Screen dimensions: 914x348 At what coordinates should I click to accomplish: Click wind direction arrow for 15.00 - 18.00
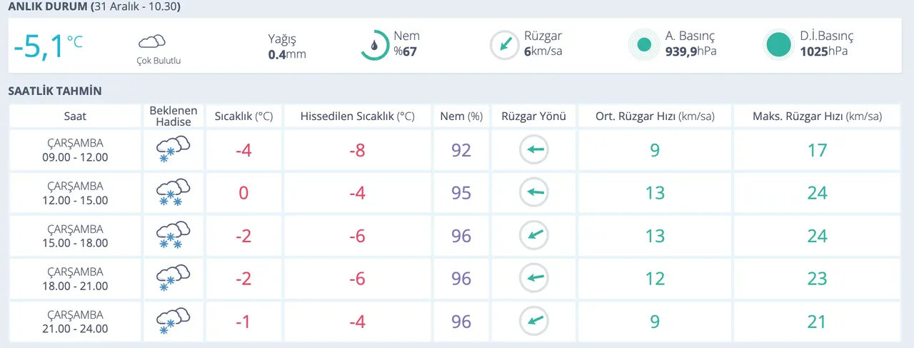pyautogui.click(x=533, y=236)
